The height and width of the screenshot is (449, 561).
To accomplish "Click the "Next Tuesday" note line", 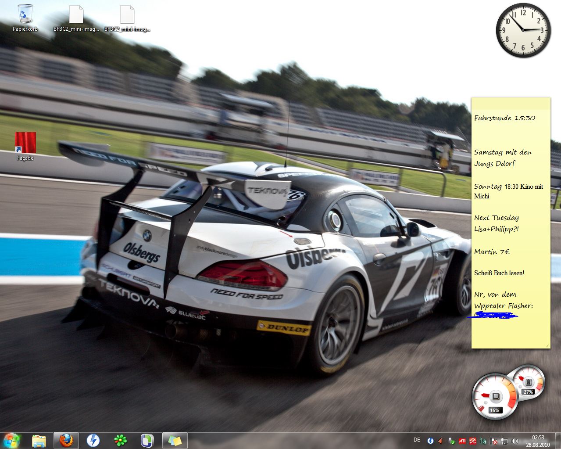I will point(497,218).
